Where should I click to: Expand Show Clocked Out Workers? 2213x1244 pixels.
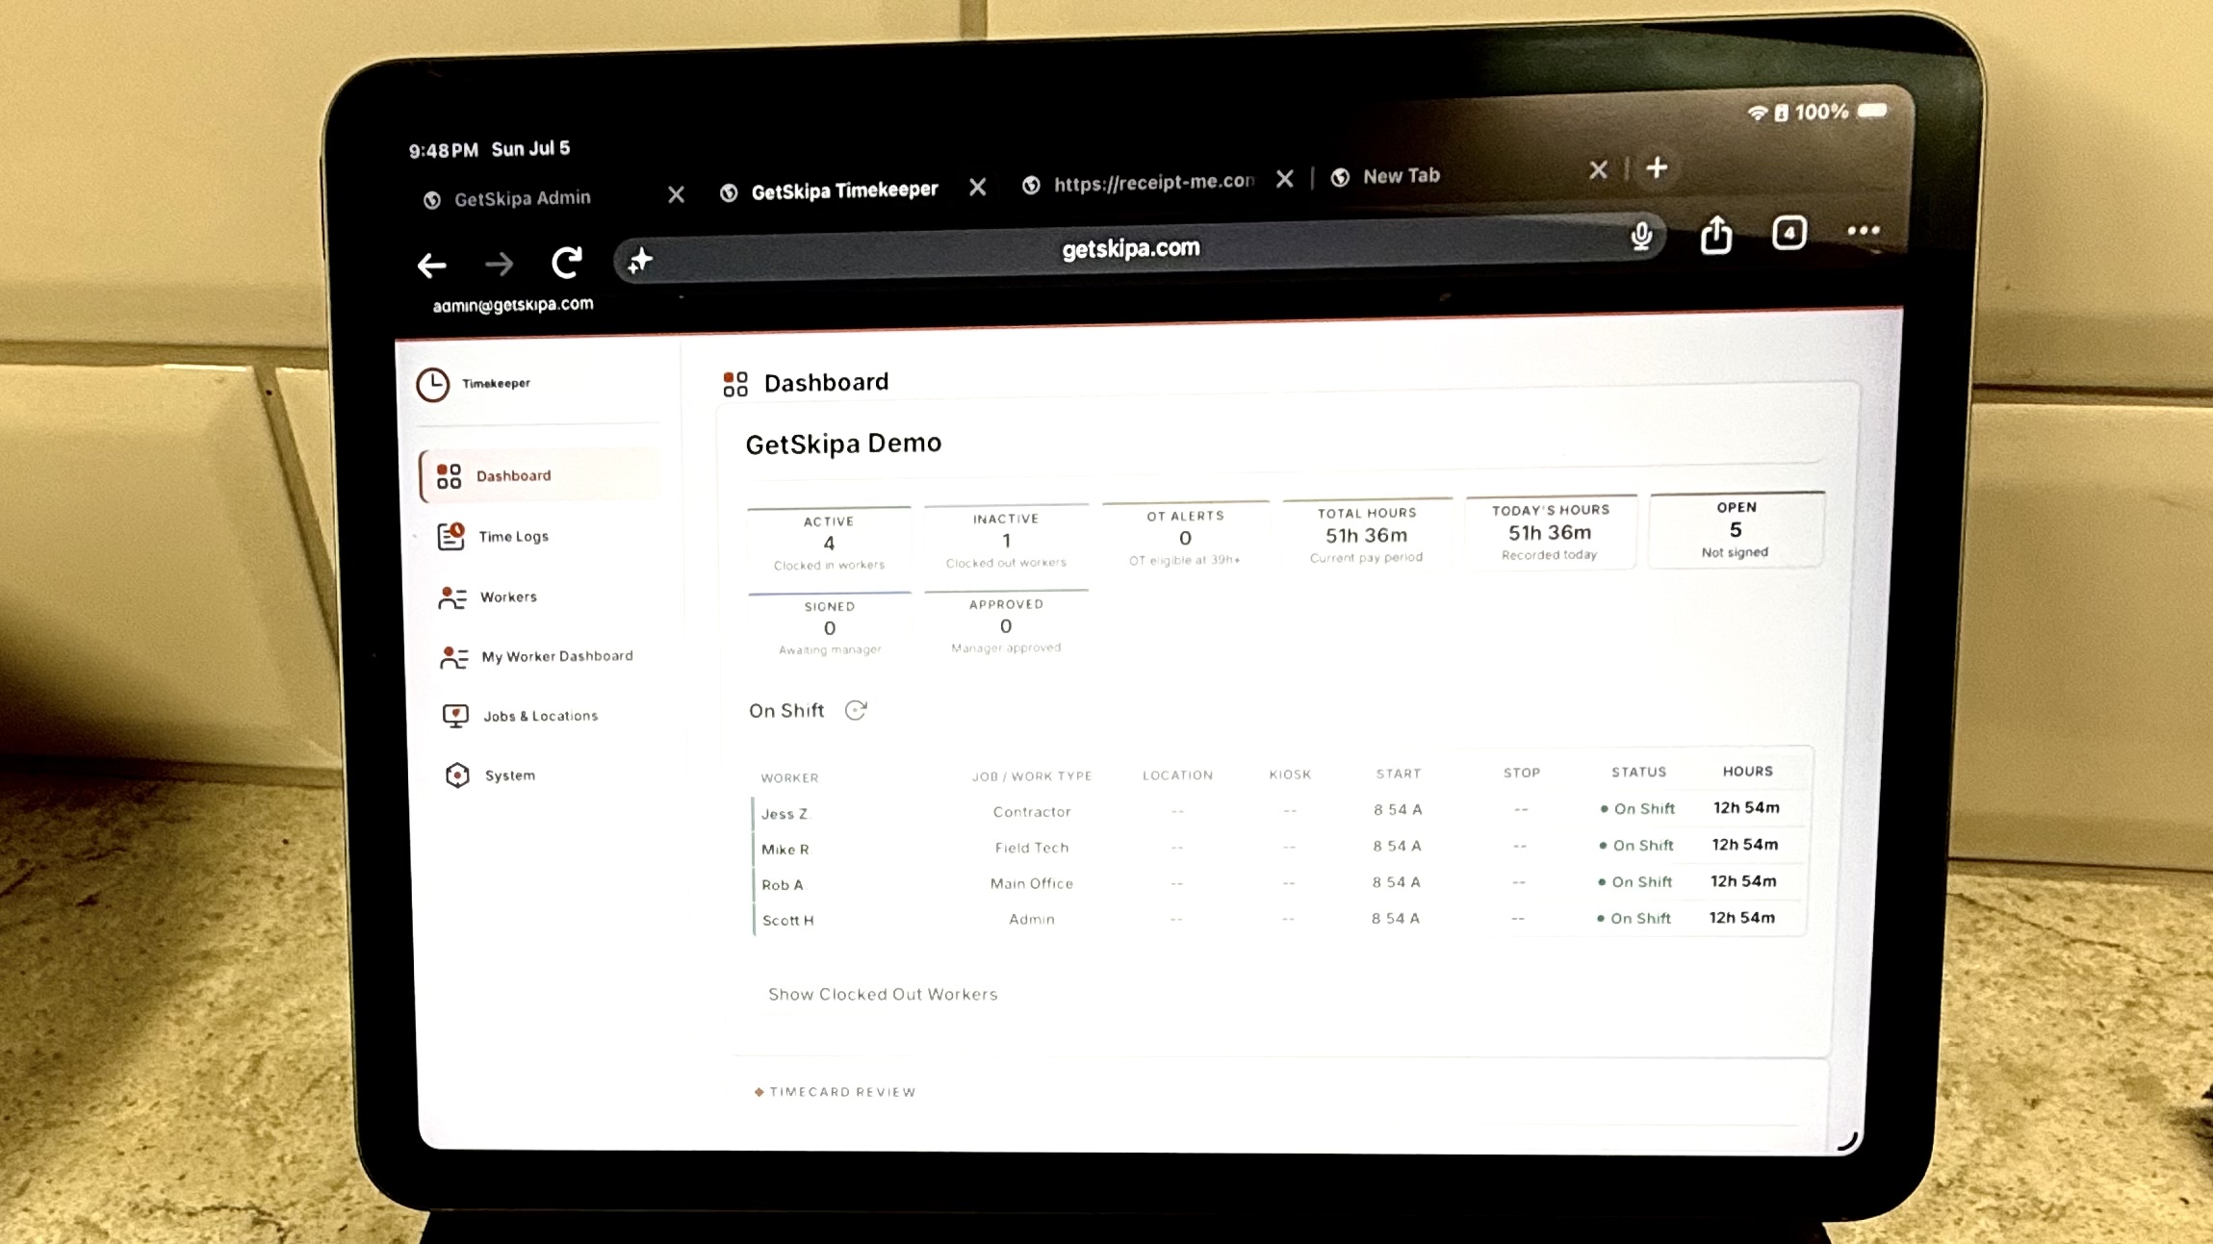(883, 994)
